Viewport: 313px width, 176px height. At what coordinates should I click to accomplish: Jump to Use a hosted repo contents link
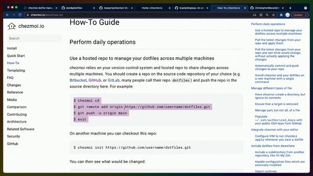278,32
